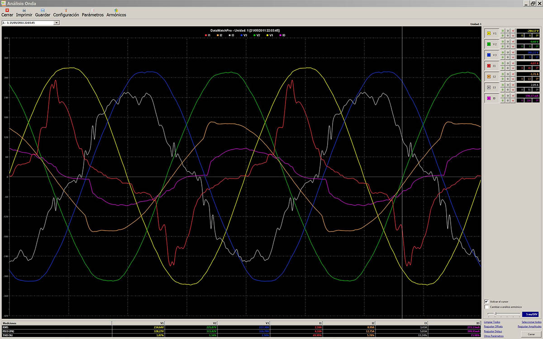Toggle the ID channel button

coord(491,99)
